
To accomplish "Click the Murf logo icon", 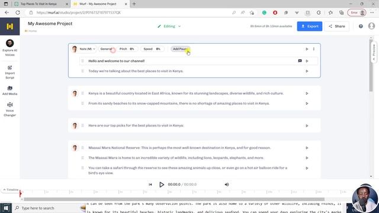I will point(9,26).
